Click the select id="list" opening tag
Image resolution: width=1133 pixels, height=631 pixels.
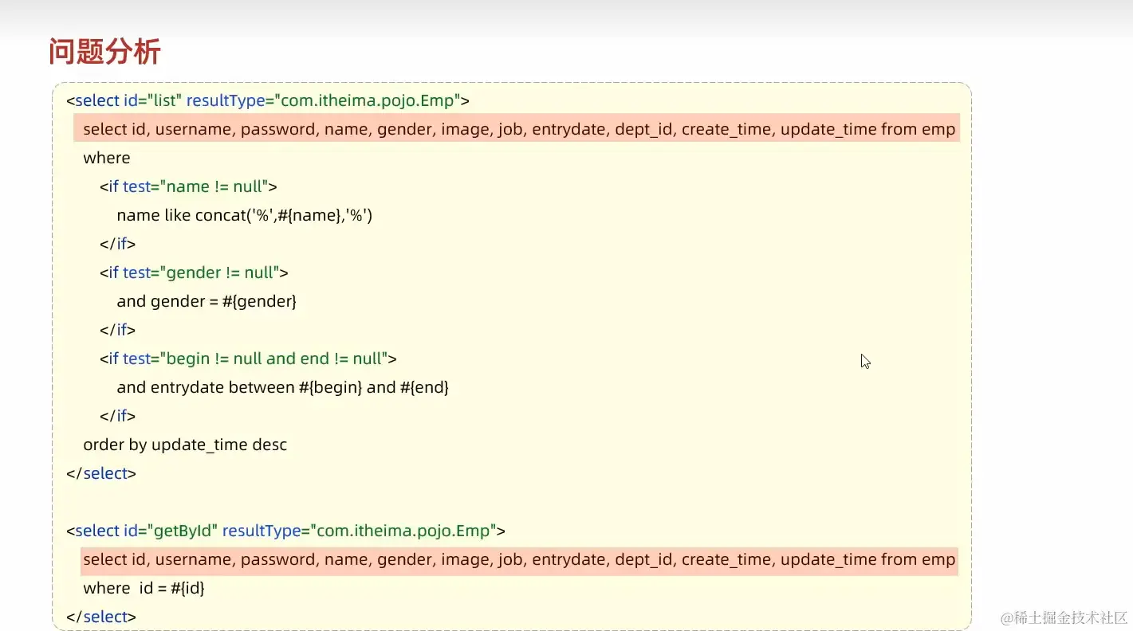click(x=268, y=101)
